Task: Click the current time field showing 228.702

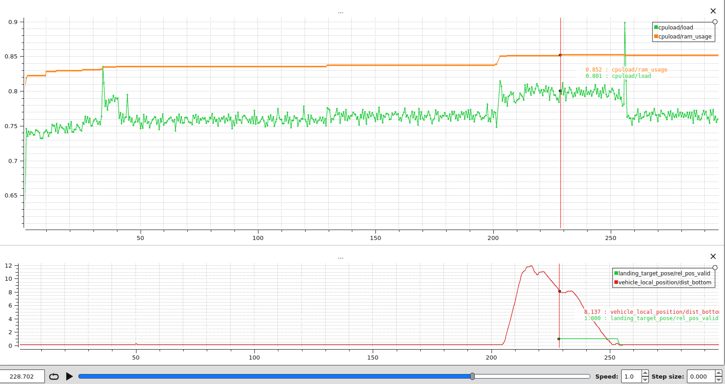Action: coord(22,376)
